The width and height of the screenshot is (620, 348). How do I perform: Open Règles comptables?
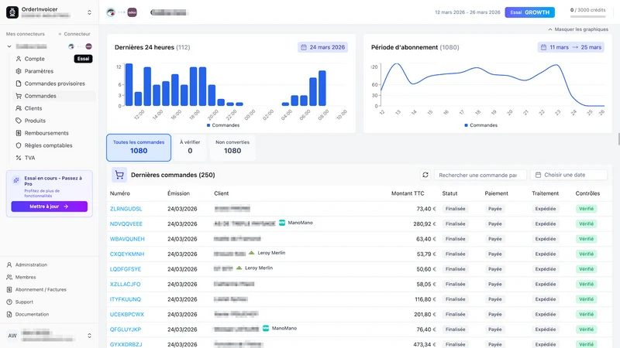coord(48,145)
